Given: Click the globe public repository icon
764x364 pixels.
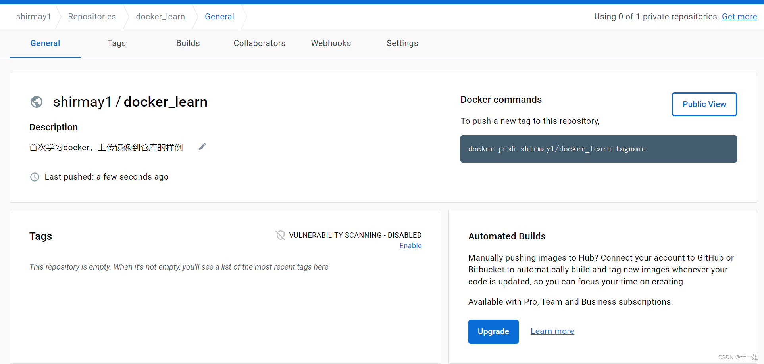Looking at the screenshot, I should 37,102.
